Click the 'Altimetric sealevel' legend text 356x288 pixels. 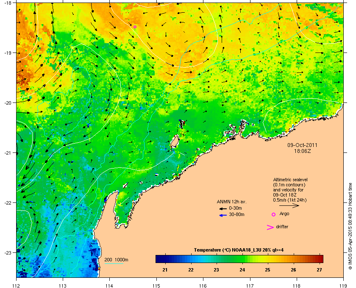pyautogui.click(x=290, y=180)
